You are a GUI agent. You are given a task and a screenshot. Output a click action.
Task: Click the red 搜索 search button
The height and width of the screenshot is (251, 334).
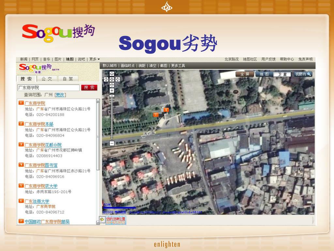point(89,88)
